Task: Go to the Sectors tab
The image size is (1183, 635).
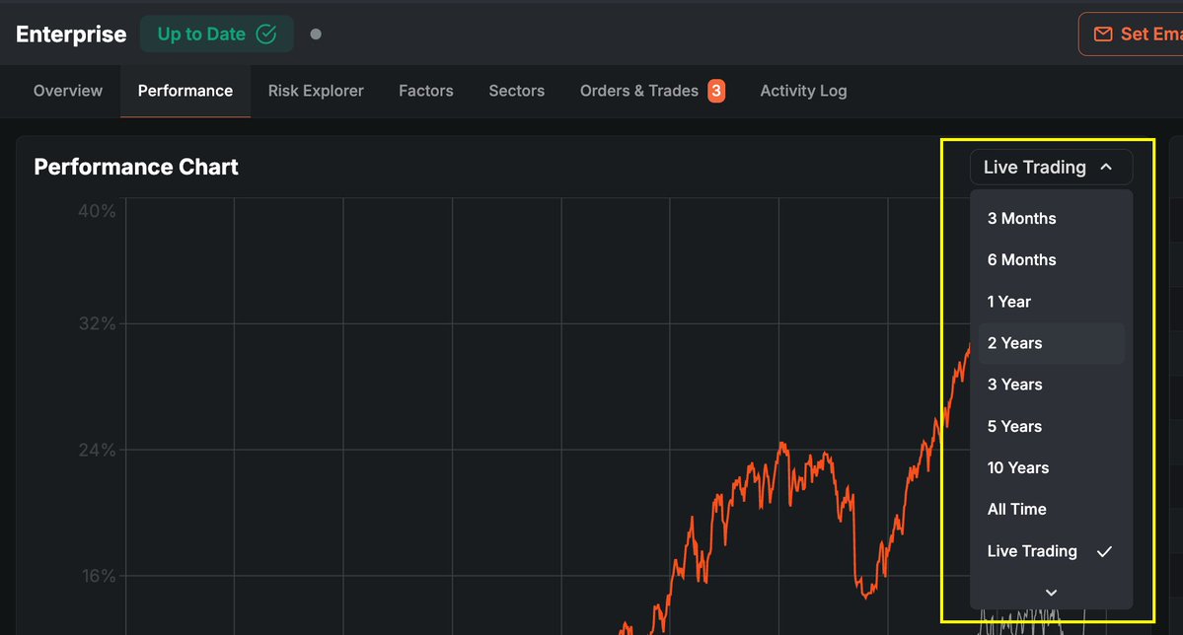Action: 516,91
